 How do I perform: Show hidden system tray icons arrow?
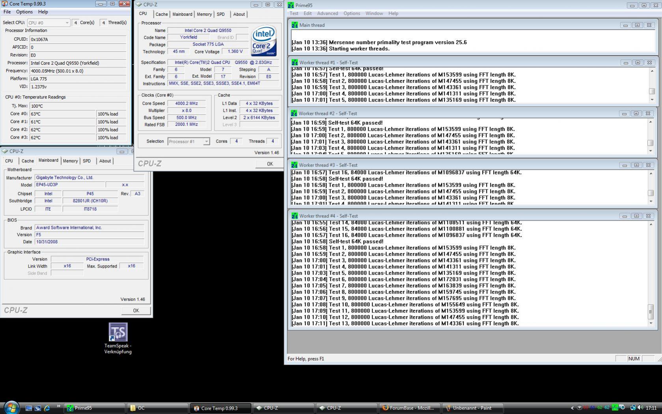572,408
